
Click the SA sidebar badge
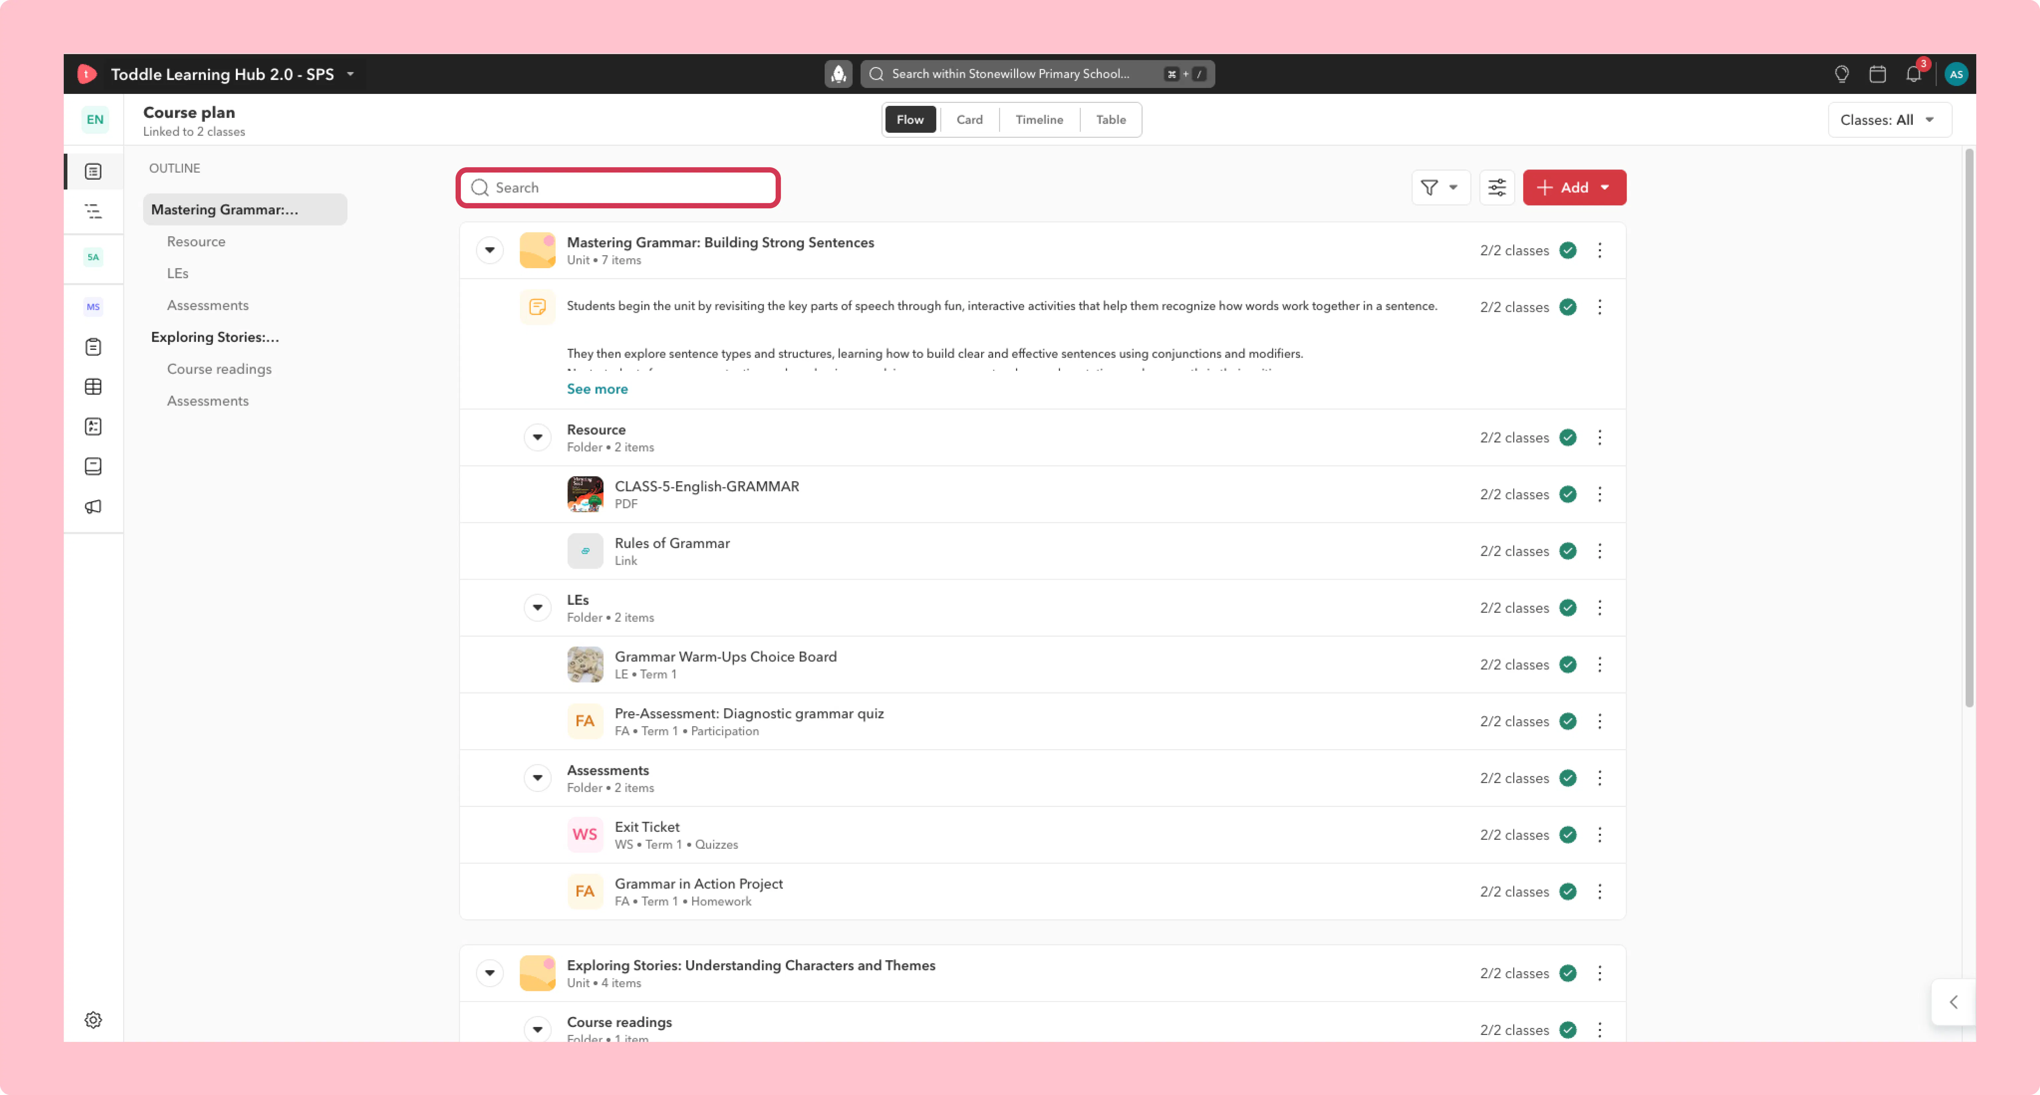tap(93, 257)
